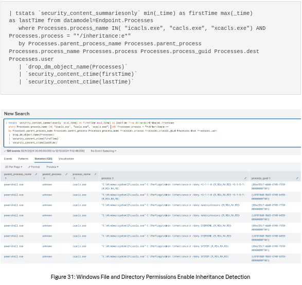Click the pencil icon of the process column
This screenshot has height=285, width=302.
[x=245, y=178]
